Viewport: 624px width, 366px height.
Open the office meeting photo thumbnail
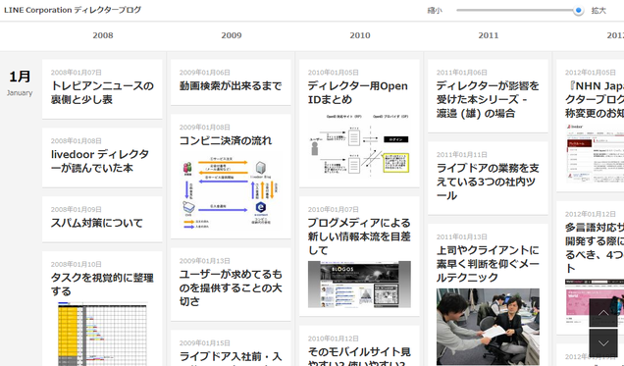pos(488,327)
